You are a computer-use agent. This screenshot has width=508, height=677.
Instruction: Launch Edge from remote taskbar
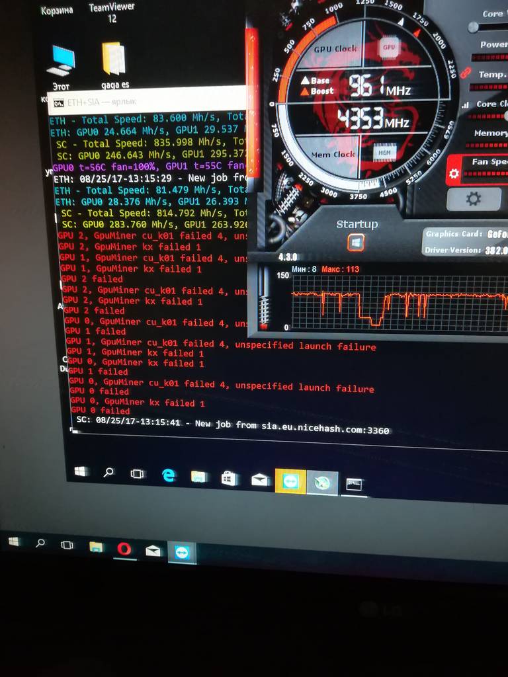pyautogui.click(x=169, y=475)
